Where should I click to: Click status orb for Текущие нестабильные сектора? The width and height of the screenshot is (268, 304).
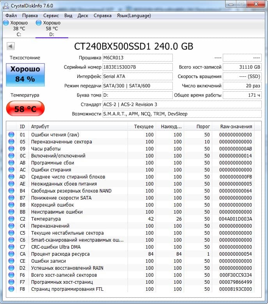pyautogui.click(x=11, y=233)
